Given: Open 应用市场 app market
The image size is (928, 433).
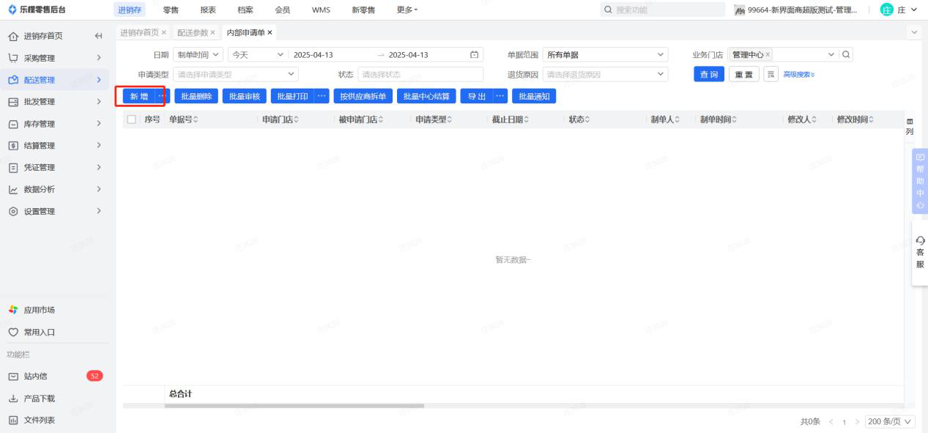Looking at the screenshot, I should point(40,310).
